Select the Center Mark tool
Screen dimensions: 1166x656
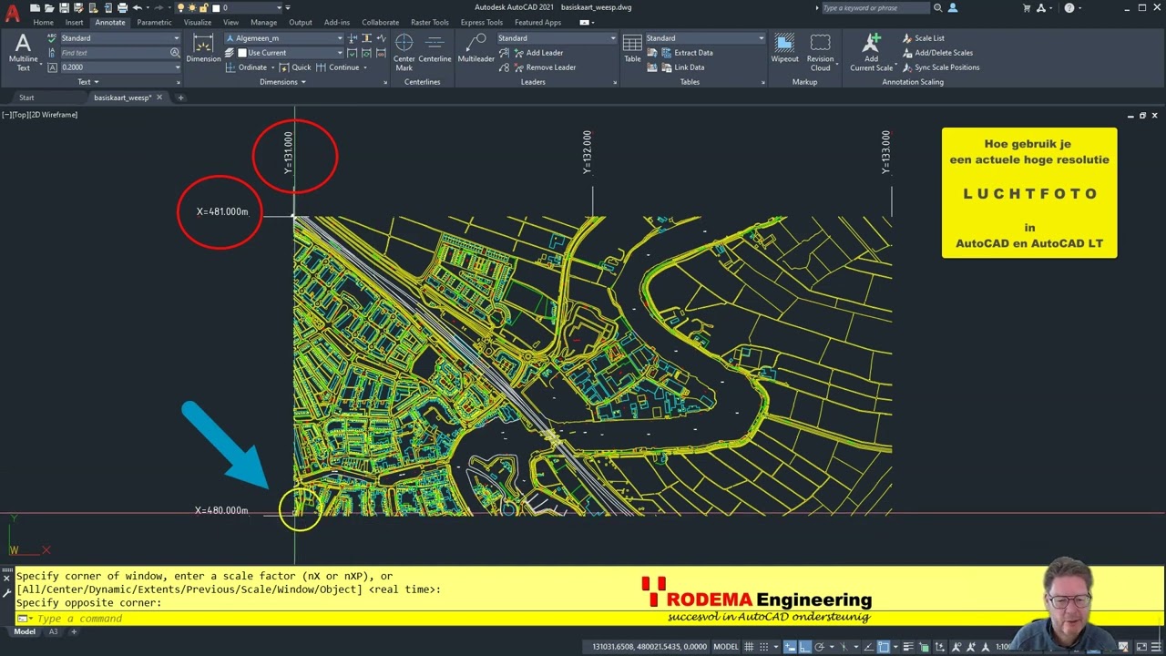(x=404, y=52)
